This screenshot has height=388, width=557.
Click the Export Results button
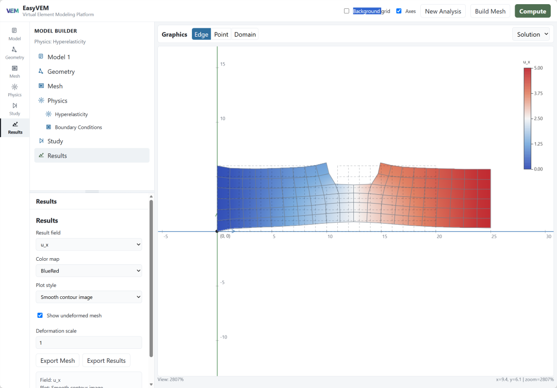point(106,360)
